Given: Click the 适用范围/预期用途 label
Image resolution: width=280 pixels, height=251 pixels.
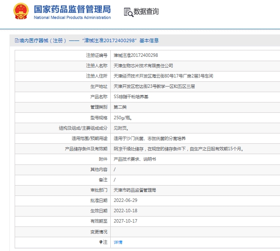Looking at the screenshot, I should (x=90, y=138).
